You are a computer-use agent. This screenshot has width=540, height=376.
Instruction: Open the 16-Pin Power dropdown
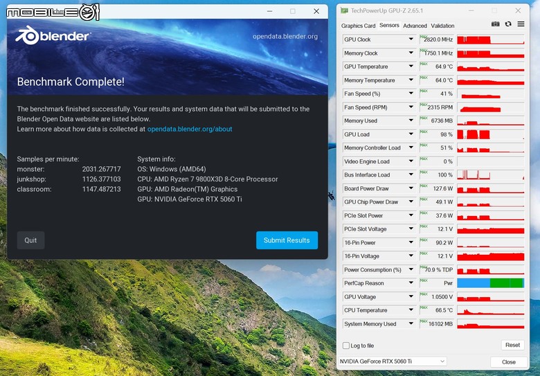tap(411, 242)
